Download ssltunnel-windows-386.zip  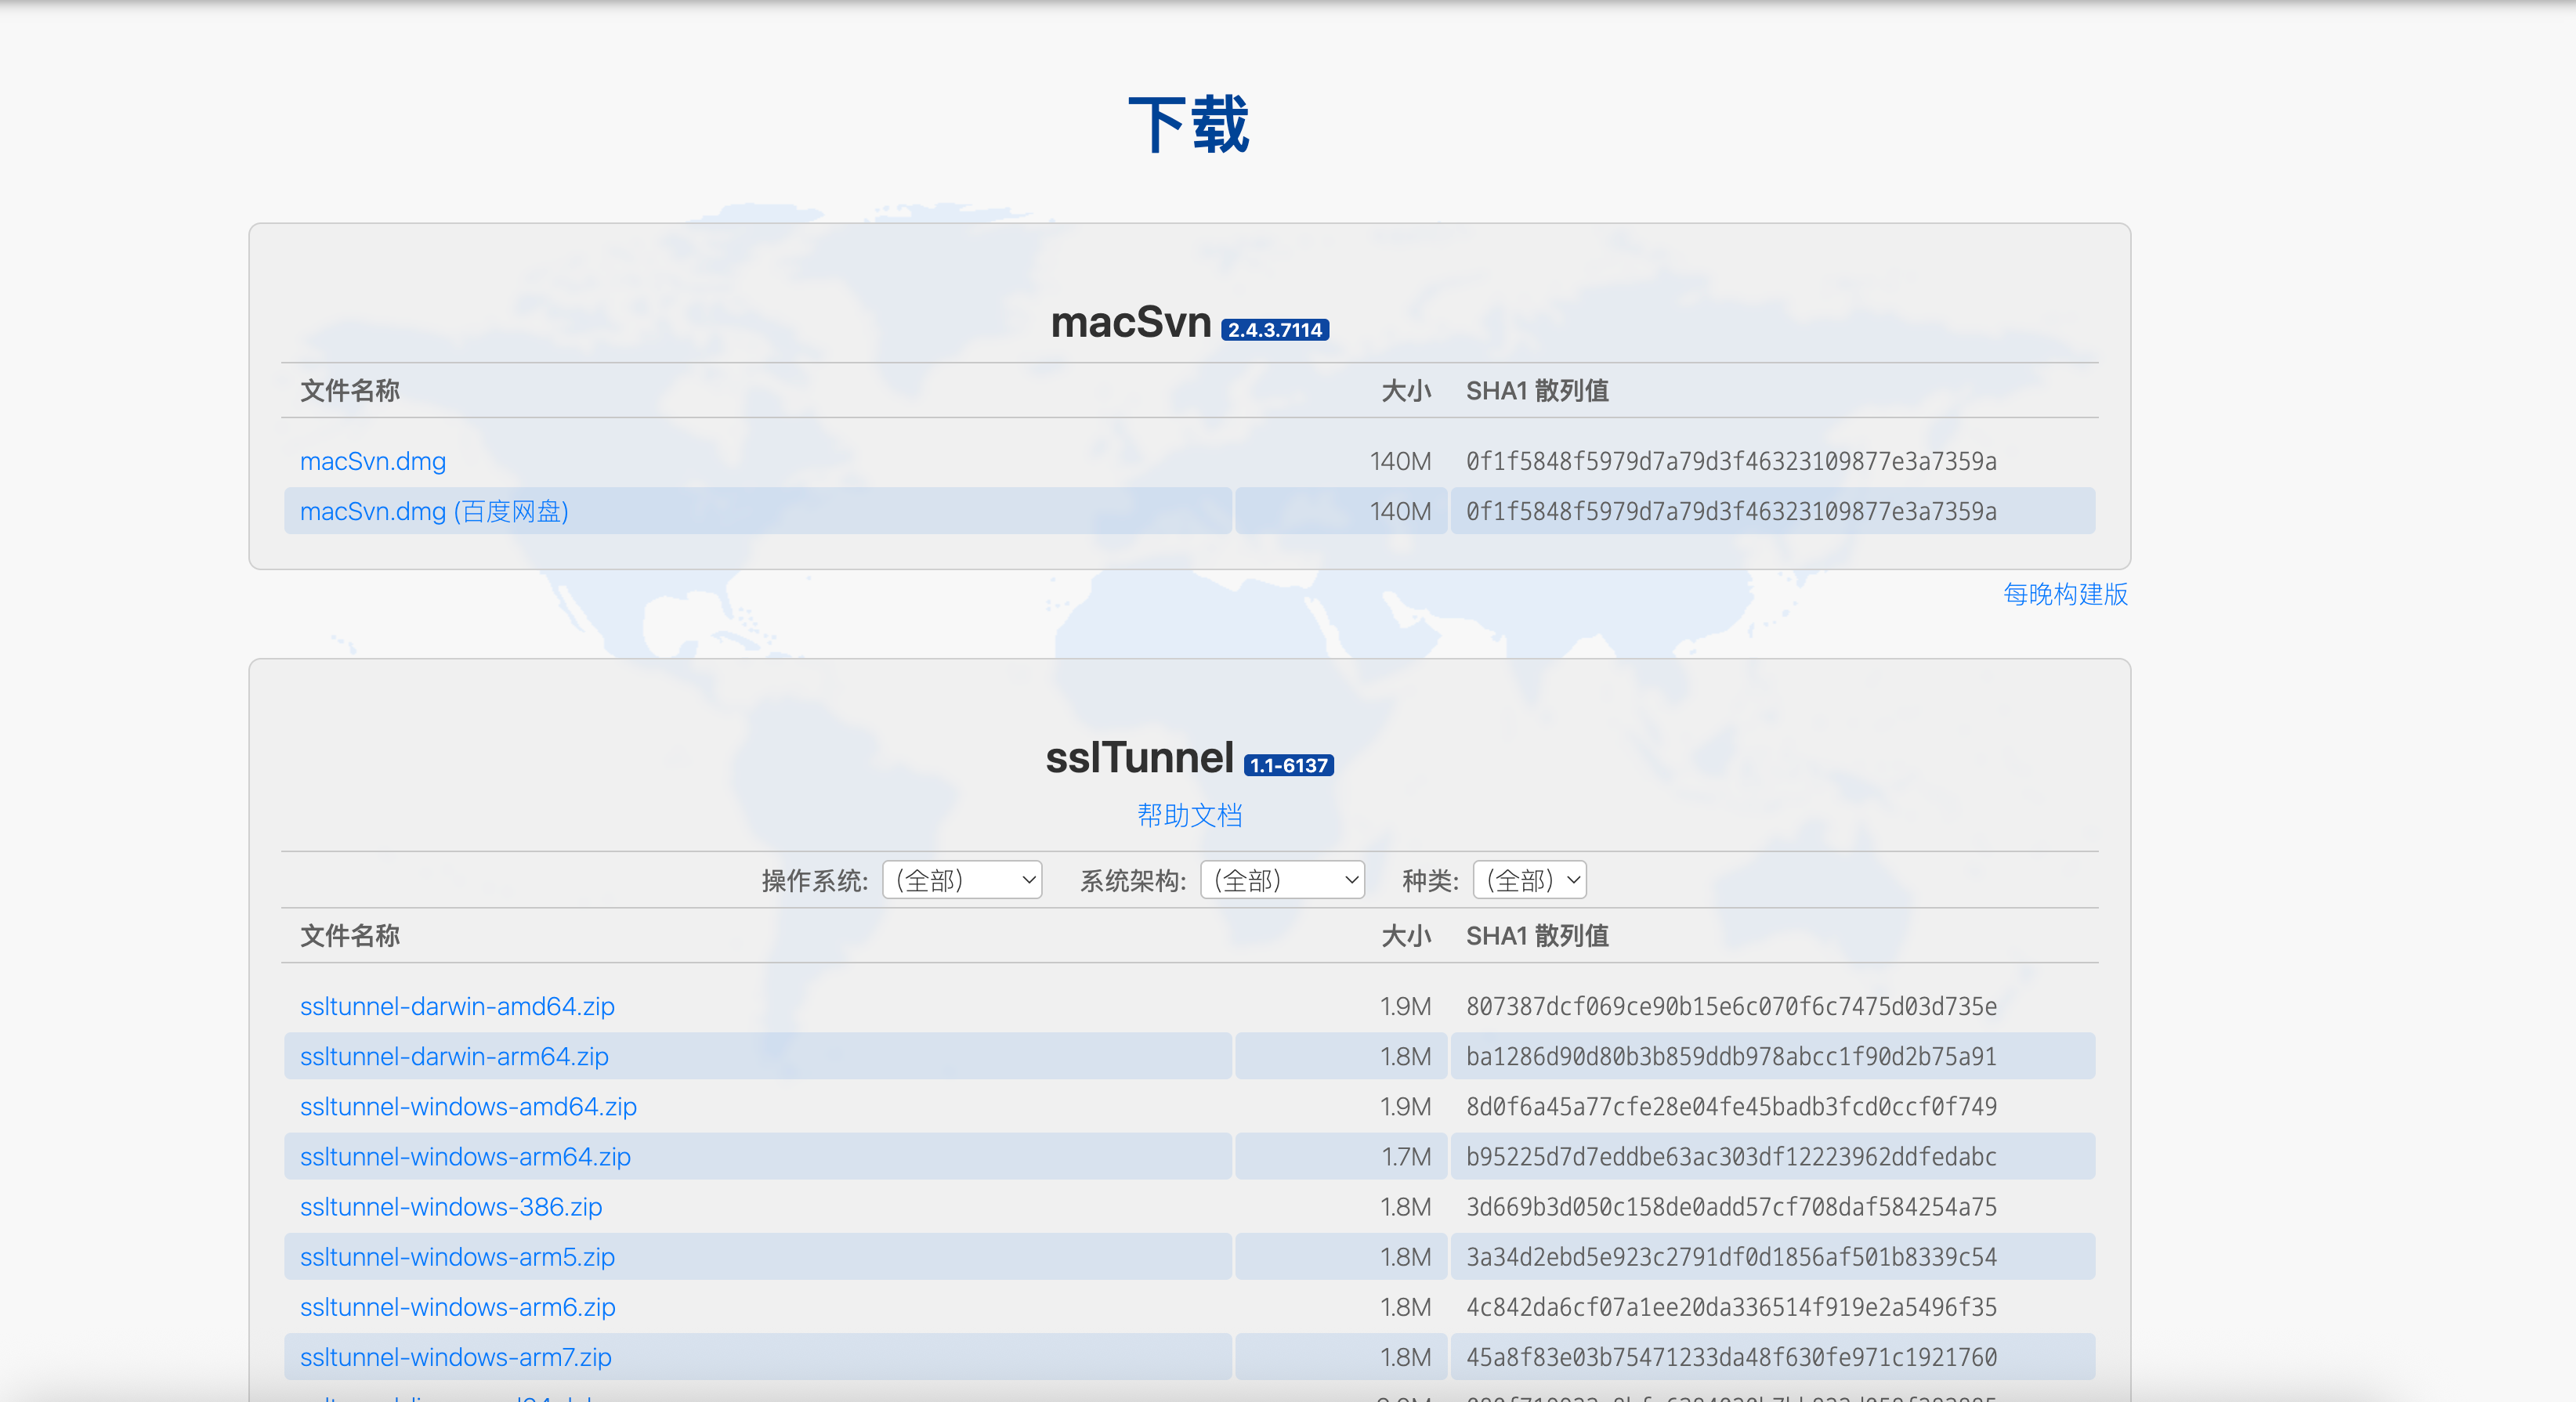[451, 1206]
